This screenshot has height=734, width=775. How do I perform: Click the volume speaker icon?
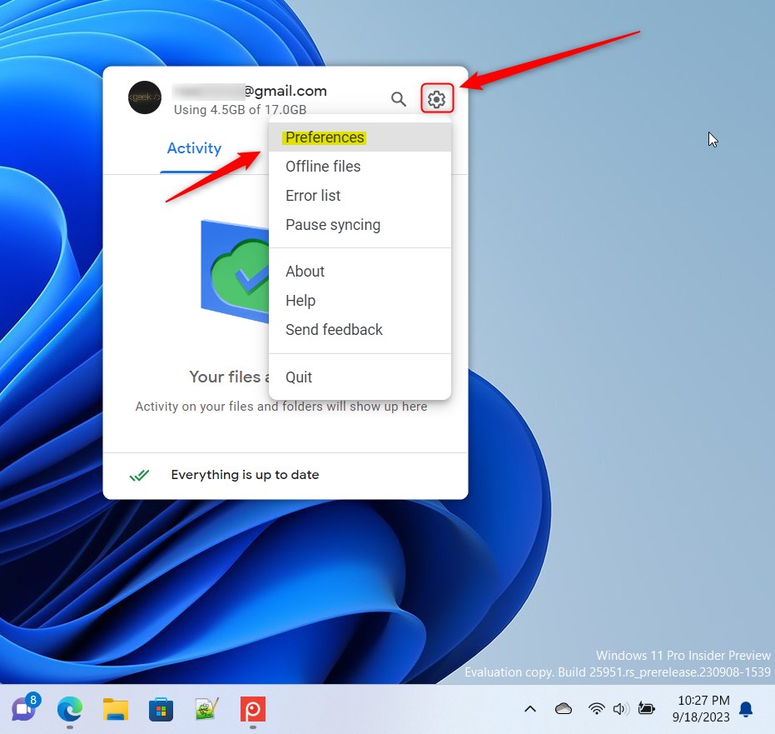620,709
